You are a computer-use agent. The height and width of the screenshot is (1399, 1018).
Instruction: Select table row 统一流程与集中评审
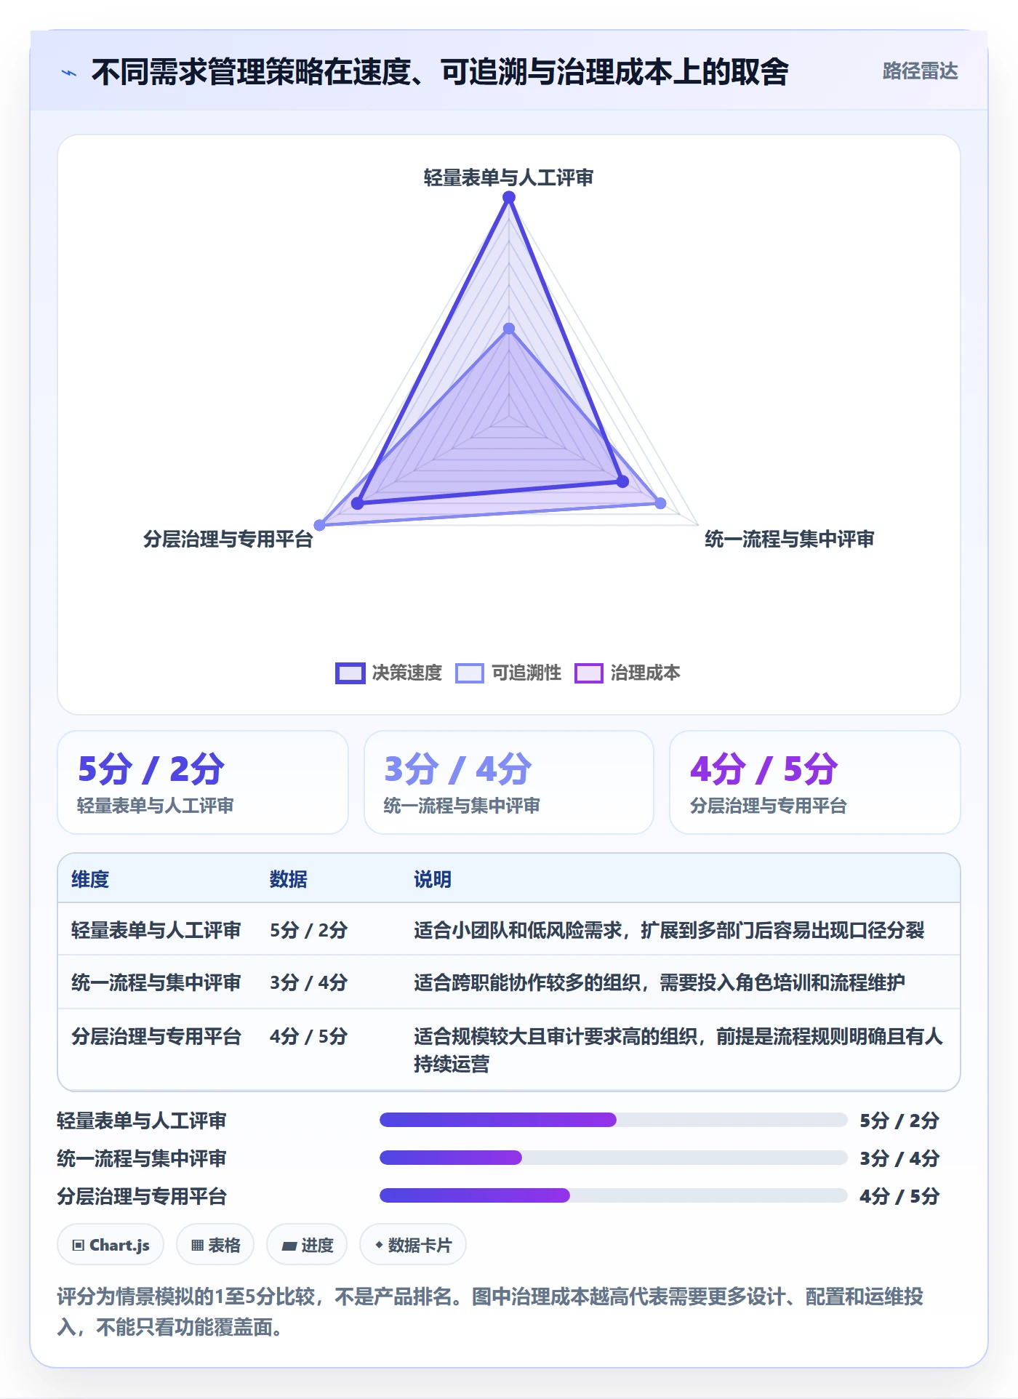point(509,982)
